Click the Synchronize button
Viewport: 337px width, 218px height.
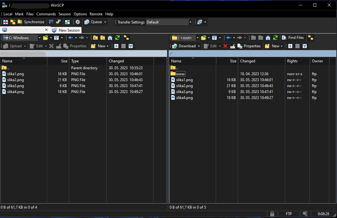(31, 22)
